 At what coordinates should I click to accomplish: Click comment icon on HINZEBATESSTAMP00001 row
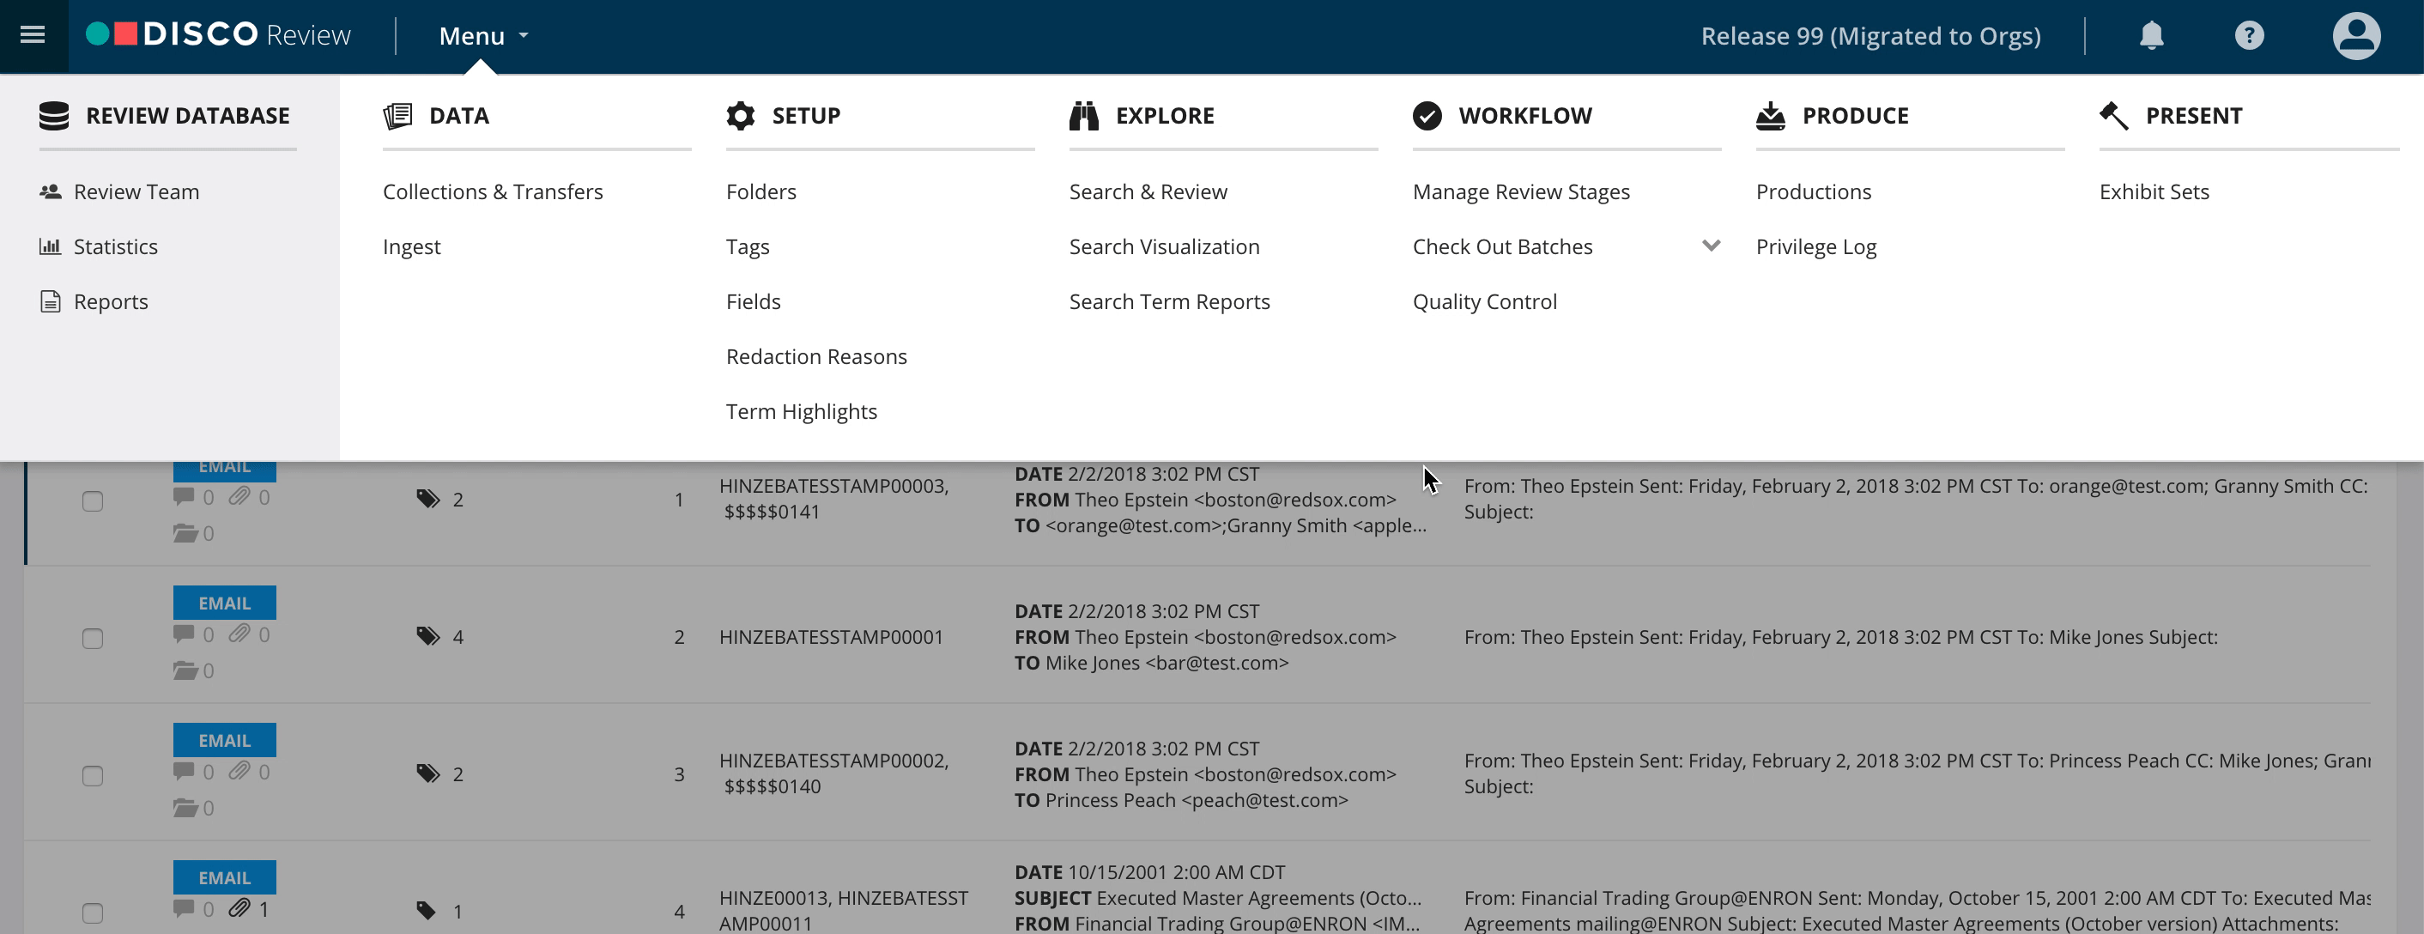click(x=184, y=634)
